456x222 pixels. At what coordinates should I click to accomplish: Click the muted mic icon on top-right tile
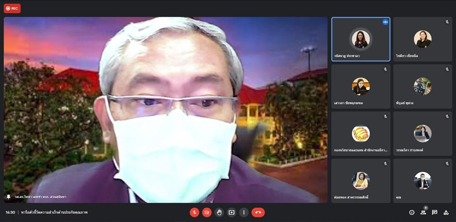click(x=447, y=22)
